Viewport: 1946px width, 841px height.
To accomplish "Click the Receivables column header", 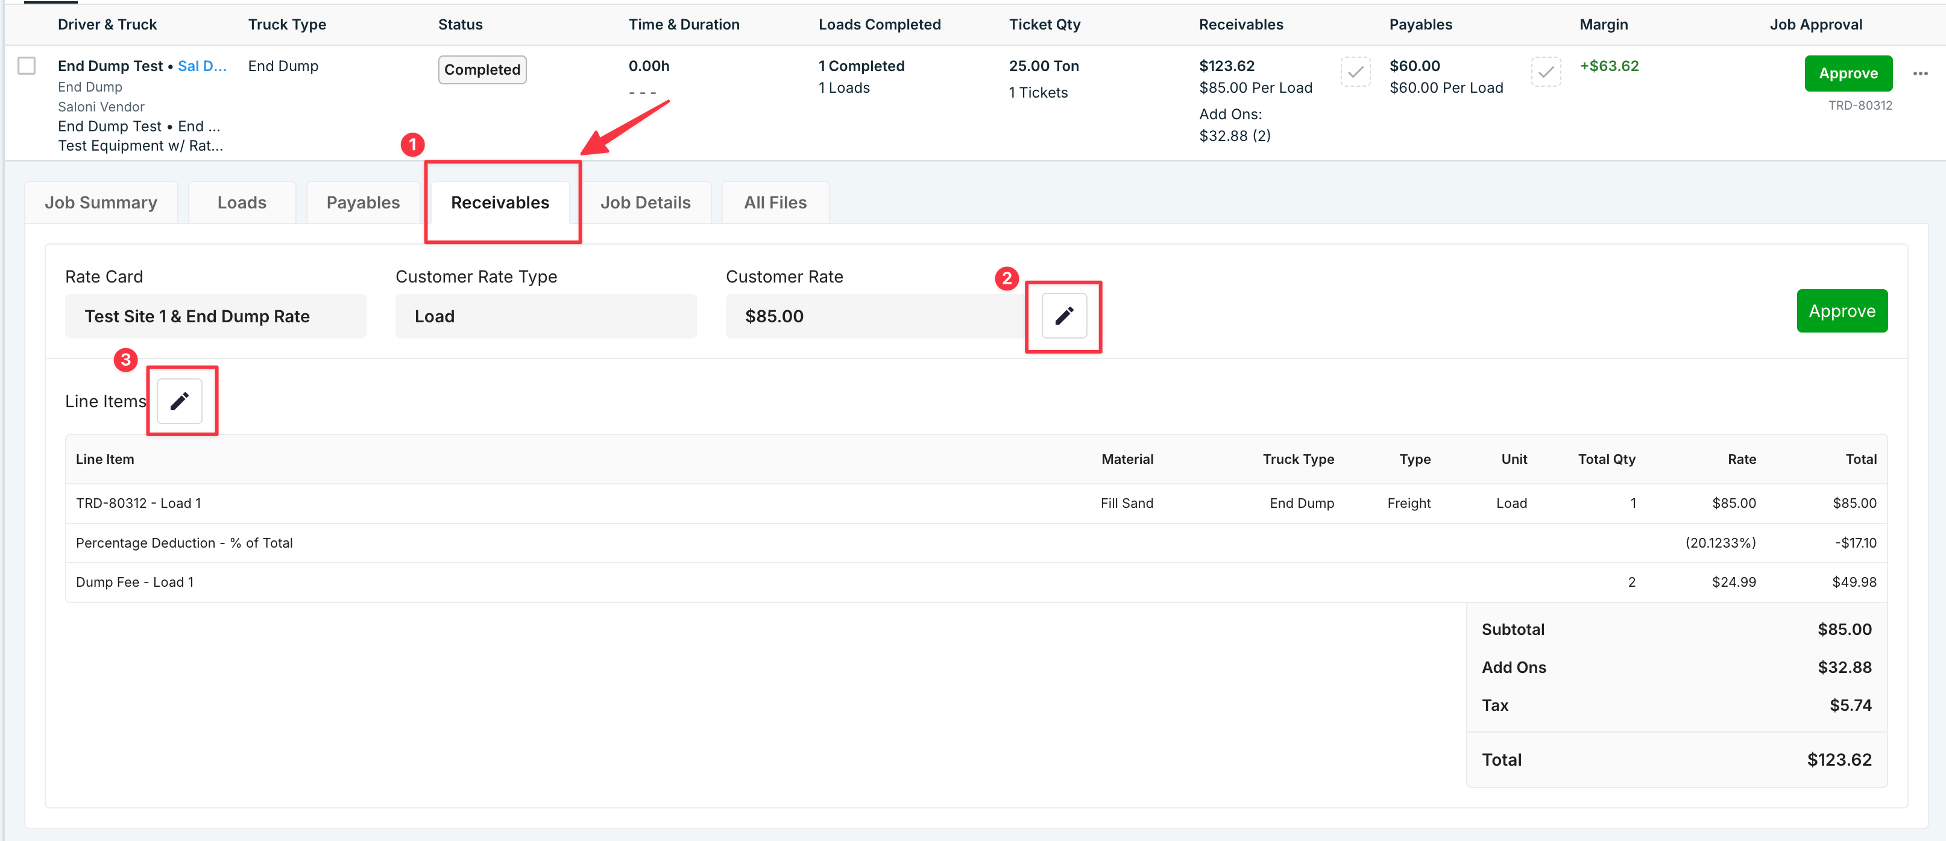I will click(1241, 24).
